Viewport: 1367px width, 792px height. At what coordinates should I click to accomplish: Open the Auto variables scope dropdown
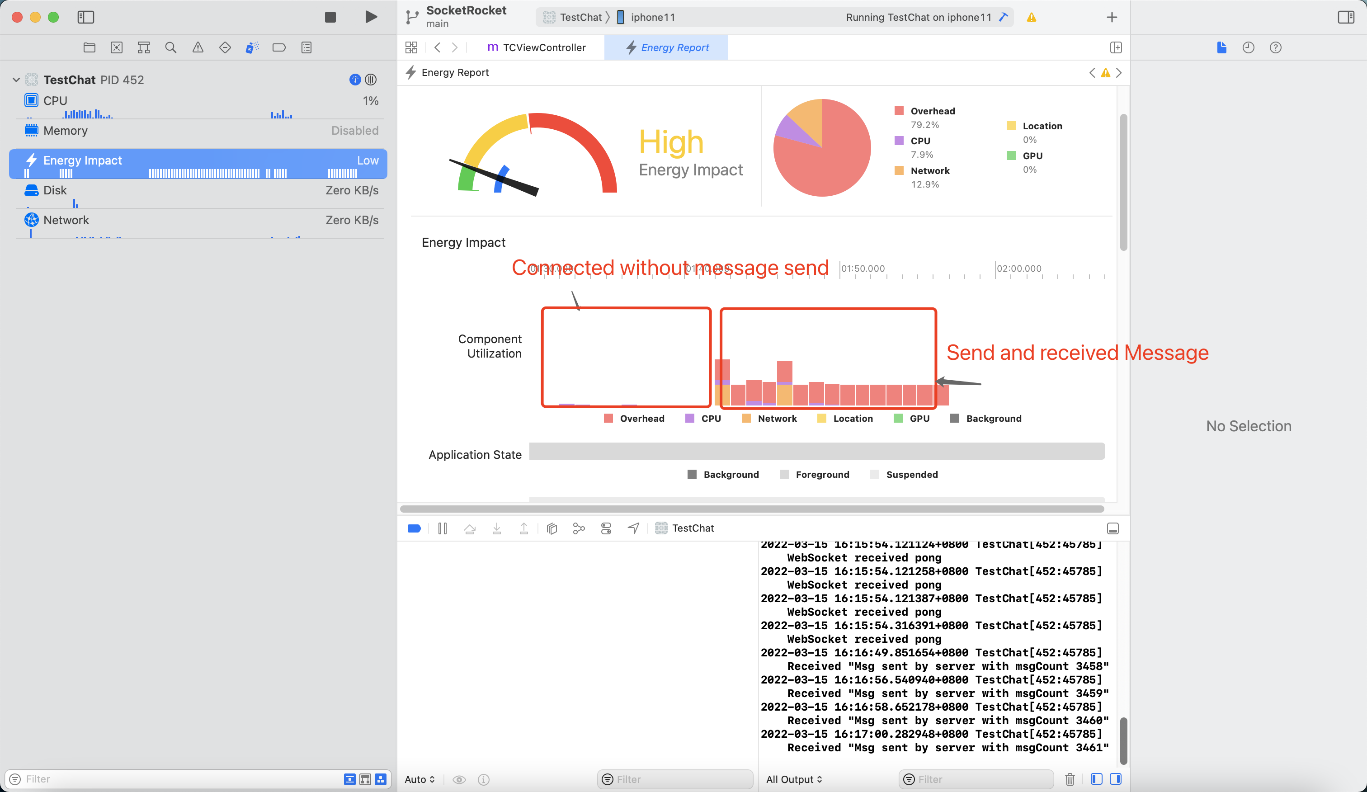(x=419, y=779)
